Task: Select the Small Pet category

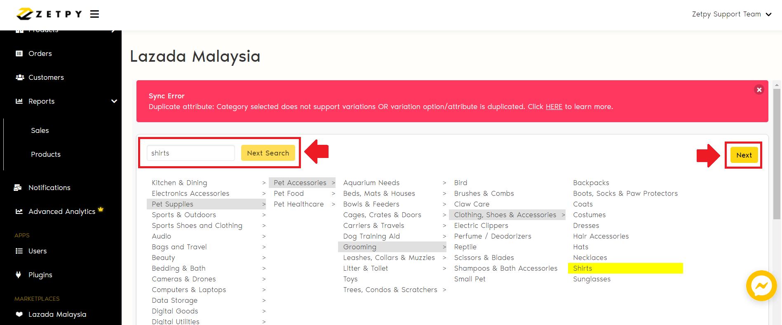Action: tap(470, 279)
